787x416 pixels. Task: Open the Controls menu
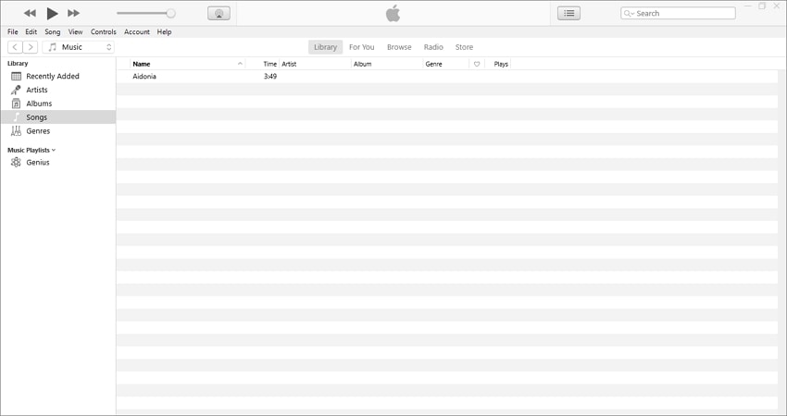point(104,31)
